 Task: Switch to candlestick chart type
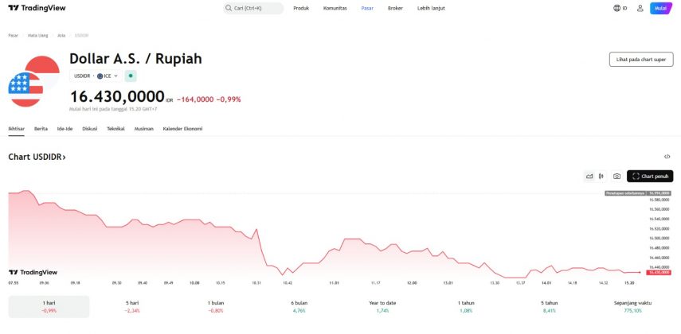pos(601,176)
